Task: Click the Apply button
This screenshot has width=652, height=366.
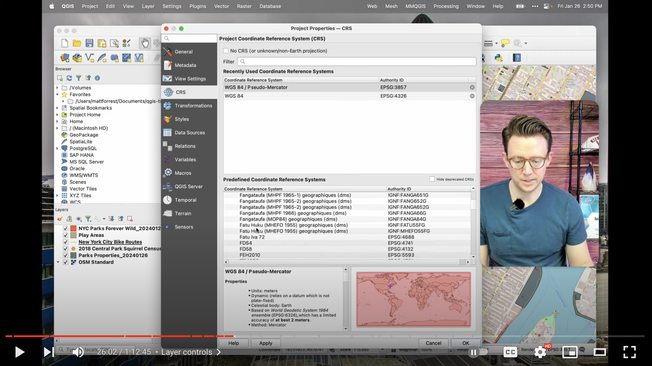Action: click(266, 343)
